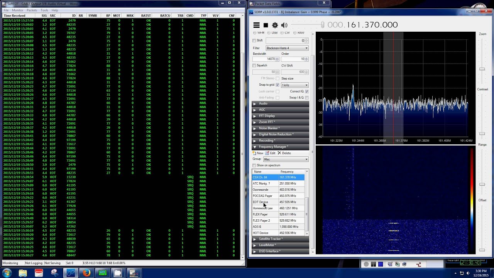This screenshot has height=278, width=494.
Task: Click Edit in Frequency Manager
Action: (x=270, y=153)
